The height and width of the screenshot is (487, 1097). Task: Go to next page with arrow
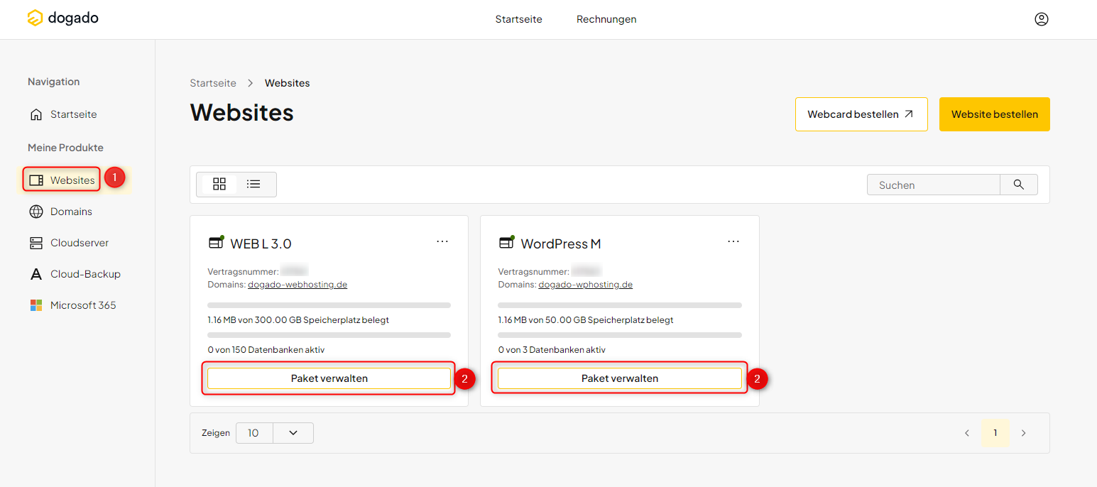coord(1023,432)
